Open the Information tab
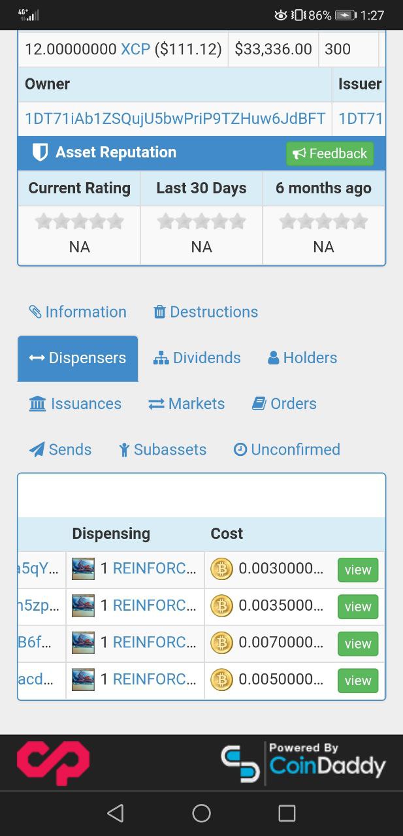 tap(78, 312)
